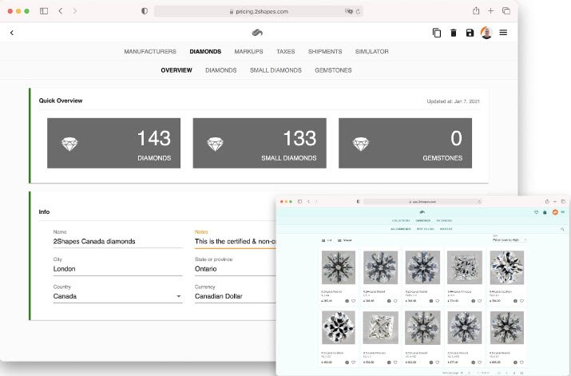Viewport: 571px width, 376px height.
Task: Open the Country dropdown showing Canada
Action: pos(117,296)
